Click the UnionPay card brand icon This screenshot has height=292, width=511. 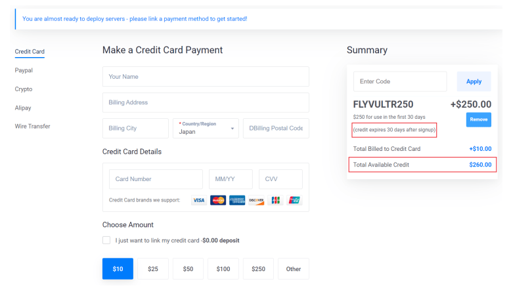[294, 200]
